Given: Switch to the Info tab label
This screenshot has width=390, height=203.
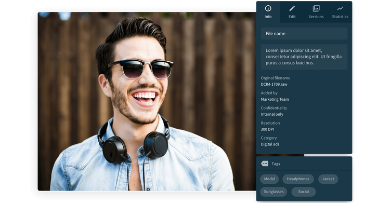Looking at the screenshot, I should [268, 17].
